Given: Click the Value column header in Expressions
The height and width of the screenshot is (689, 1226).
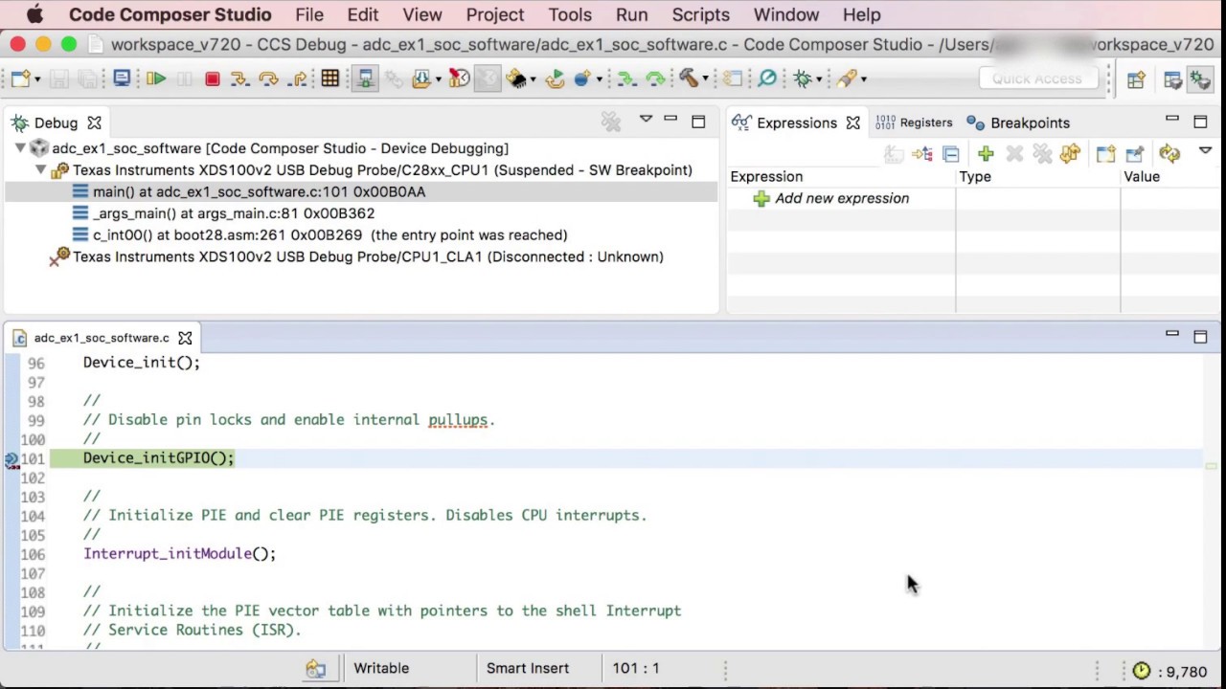Looking at the screenshot, I should [1142, 176].
